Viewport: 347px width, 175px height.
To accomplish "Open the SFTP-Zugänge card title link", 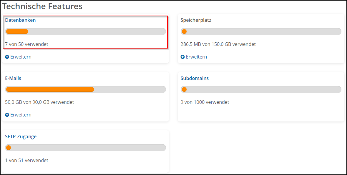I will click(21, 136).
